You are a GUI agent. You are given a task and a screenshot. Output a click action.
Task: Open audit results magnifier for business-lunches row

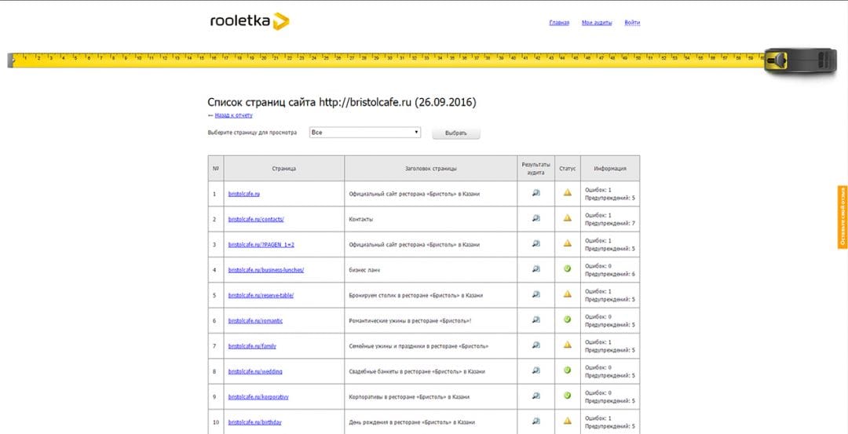pos(536,268)
